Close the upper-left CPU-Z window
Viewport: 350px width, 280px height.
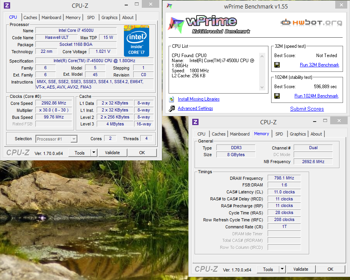[x=151, y=4]
